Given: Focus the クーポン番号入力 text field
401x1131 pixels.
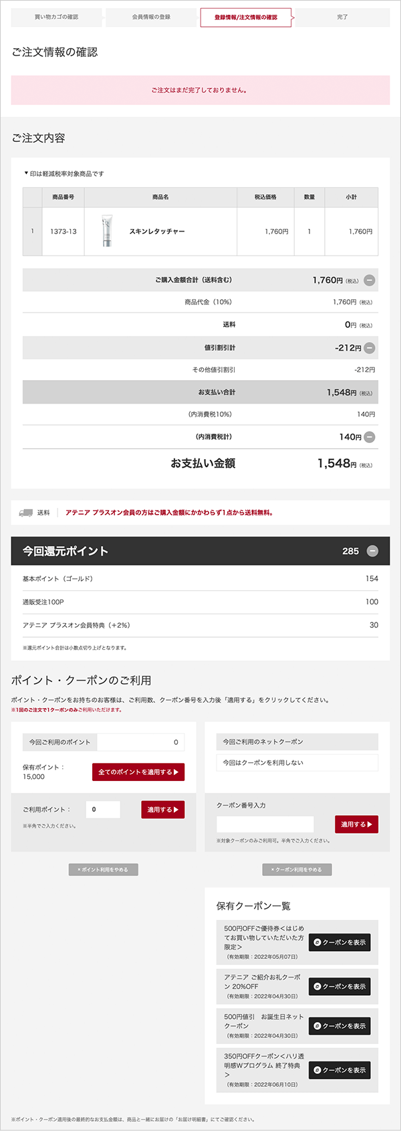Looking at the screenshot, I should pos(265,824).
